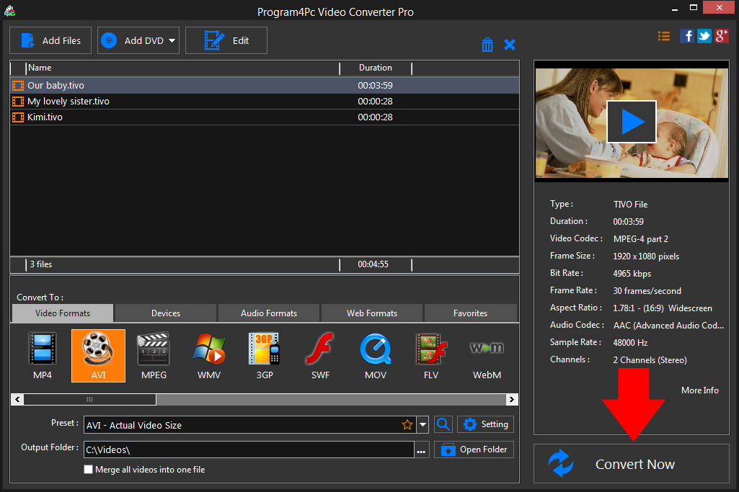Open the orange list menu icon
The height and width of the screenshot is (492, 739).
(x=663, y=36)
